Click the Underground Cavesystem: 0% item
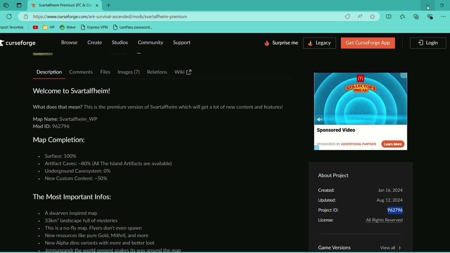 (78, 171)
